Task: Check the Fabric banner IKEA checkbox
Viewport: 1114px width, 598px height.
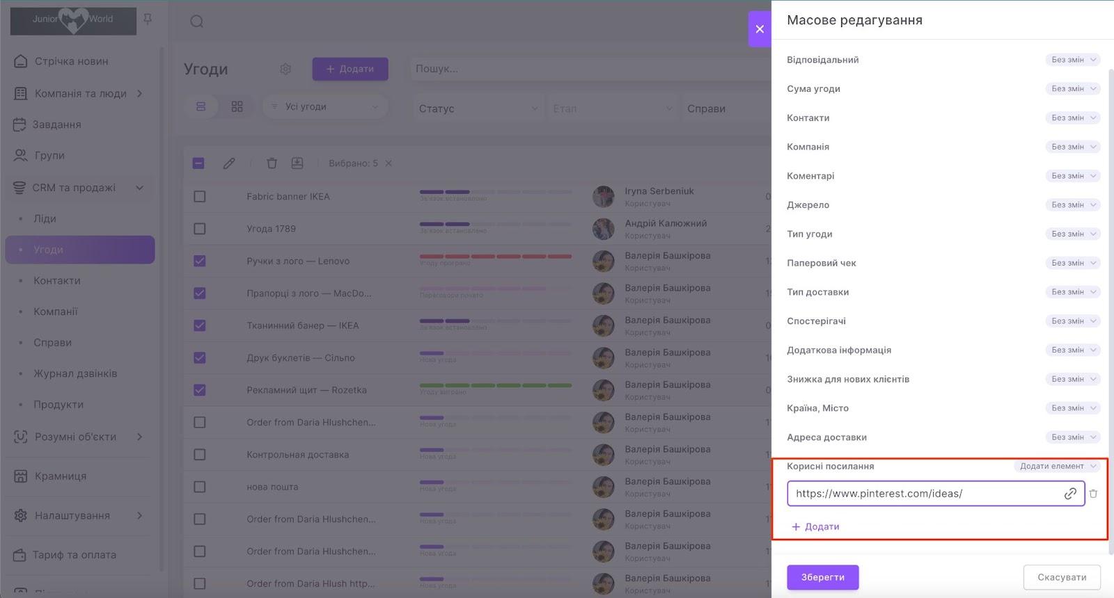Action: pyautogui.click(x=200, y=197)
